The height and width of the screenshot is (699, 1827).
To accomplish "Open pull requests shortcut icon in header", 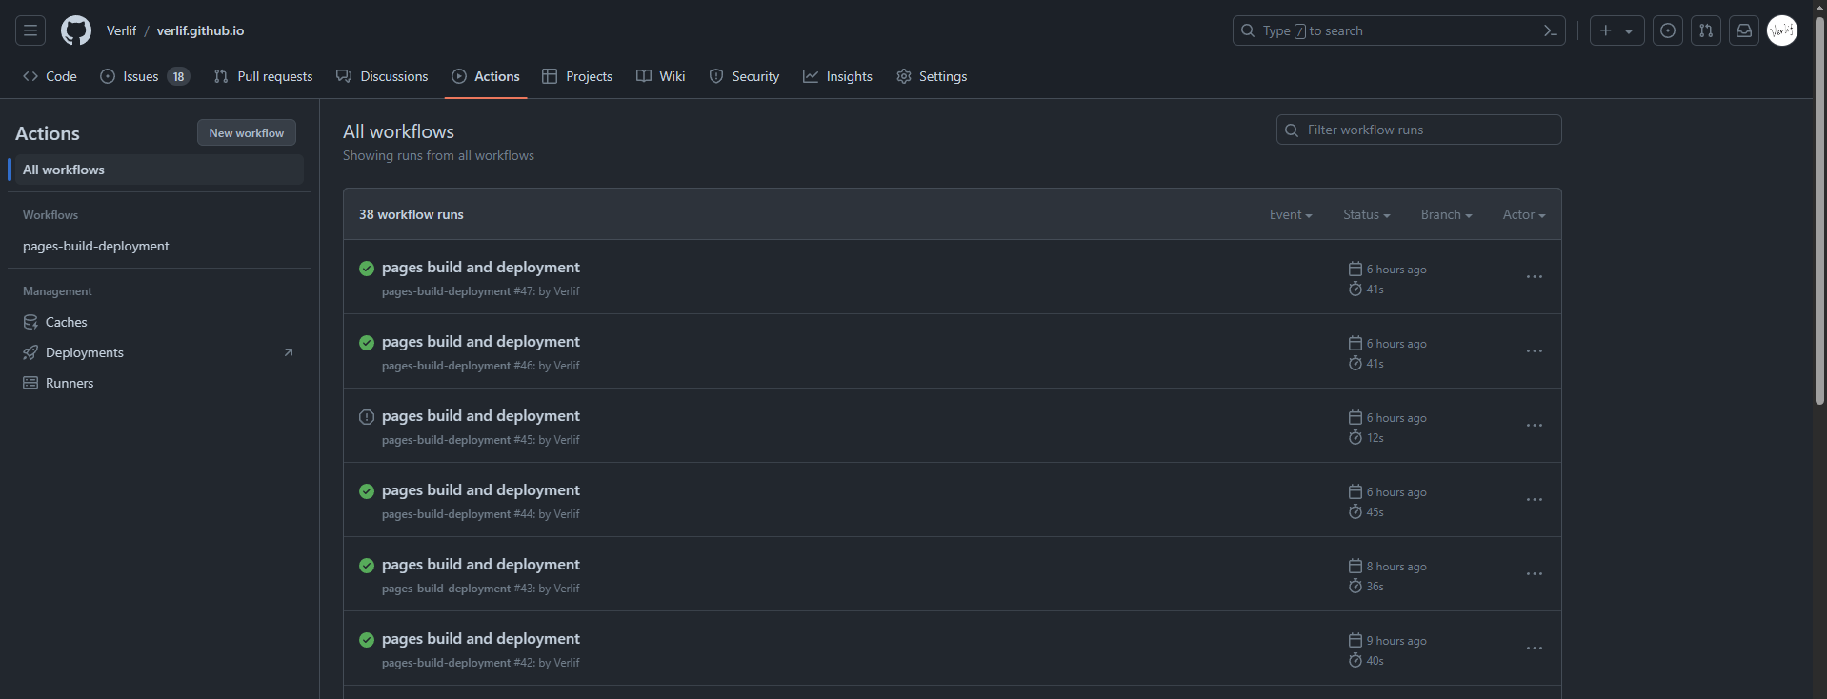I will [x=1705, y=30].
